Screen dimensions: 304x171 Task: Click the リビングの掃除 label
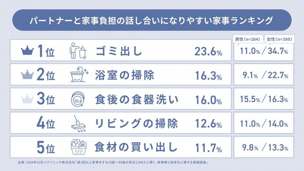point(136,124)
